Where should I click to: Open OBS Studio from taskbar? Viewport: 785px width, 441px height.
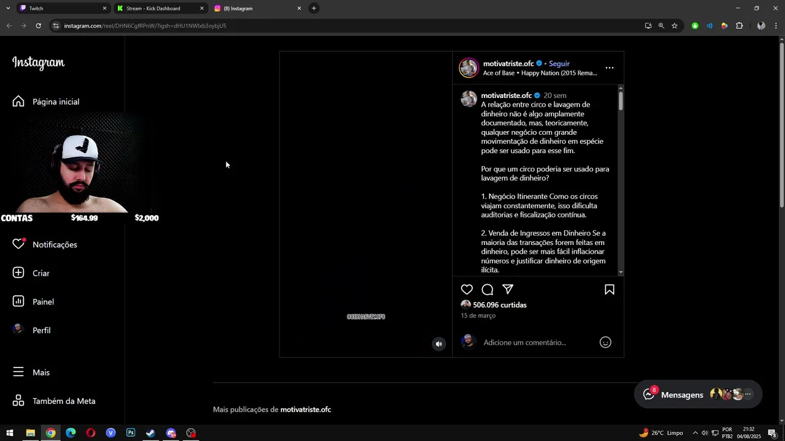[x=191, y=433]
